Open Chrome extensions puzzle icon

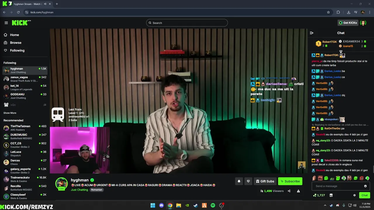pyautogui.click(x=338, y=12)
